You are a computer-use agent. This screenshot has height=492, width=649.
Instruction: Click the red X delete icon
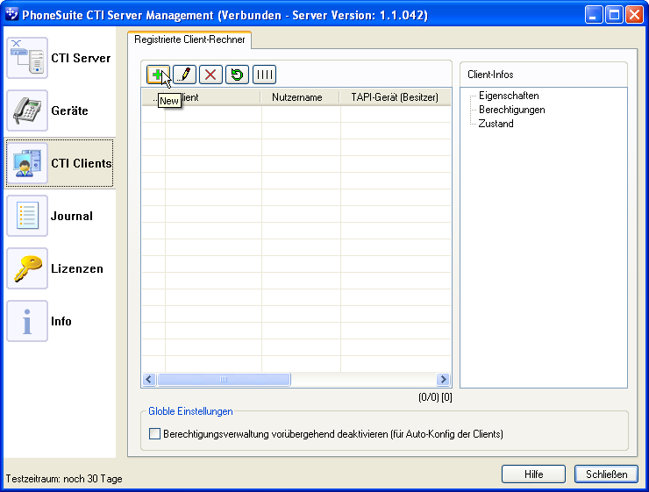coord(211,75)
